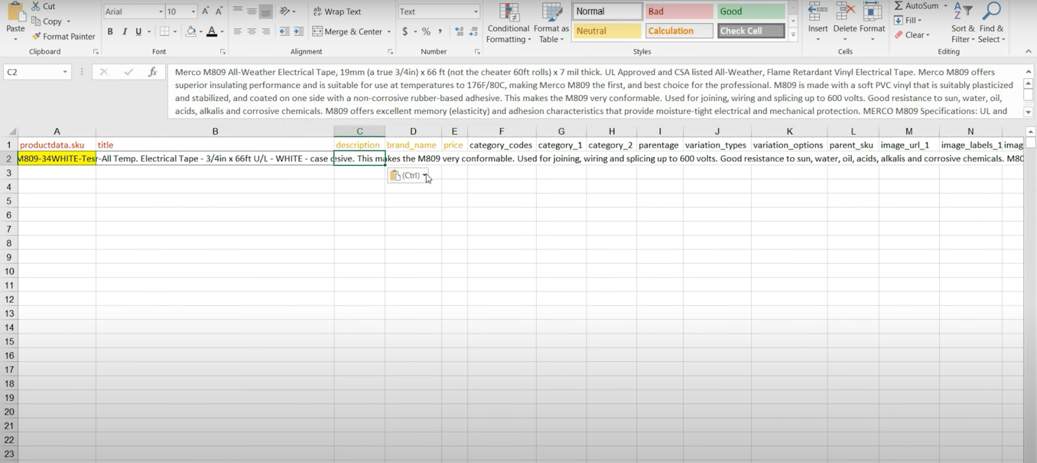The height and width of the screenshot is (463, 1037).
Task: Select column F header
Action: tap(502, 131)
